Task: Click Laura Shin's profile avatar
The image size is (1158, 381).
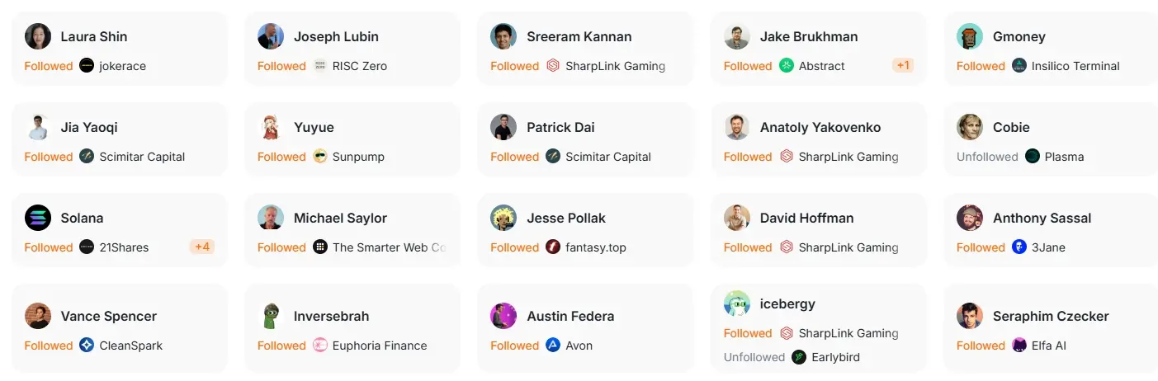Action: tap(38, 36)
